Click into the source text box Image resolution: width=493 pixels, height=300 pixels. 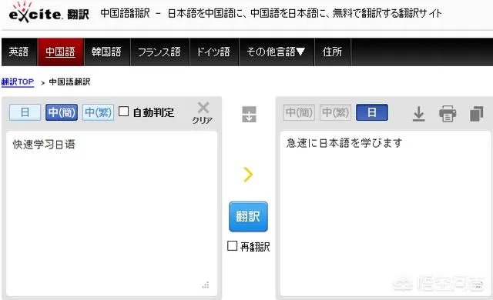112,213
